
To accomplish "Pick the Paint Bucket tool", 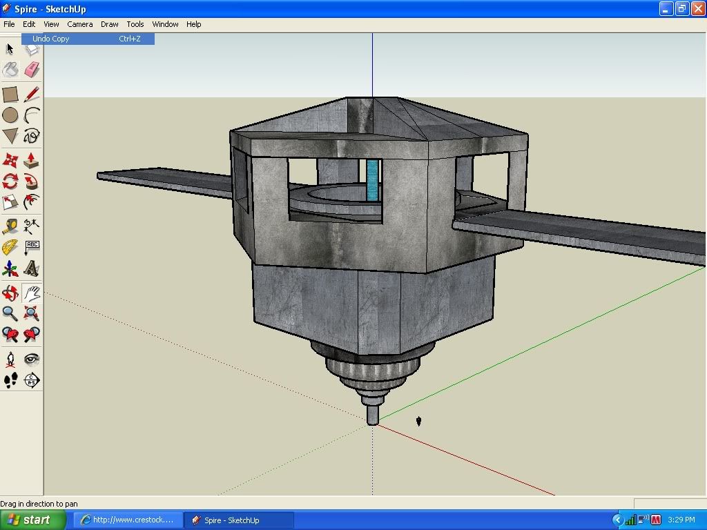I will point(10,70).
